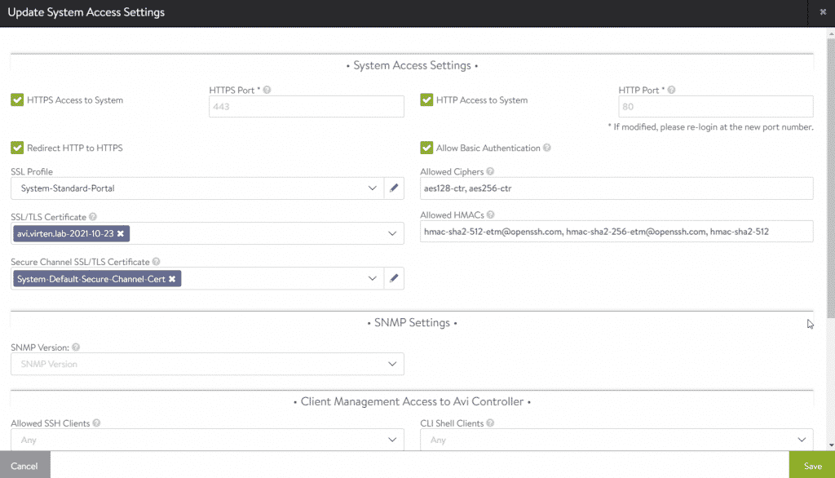Remove the System-Default-Secure-Channel-Cert selection

tap(171, 278)
